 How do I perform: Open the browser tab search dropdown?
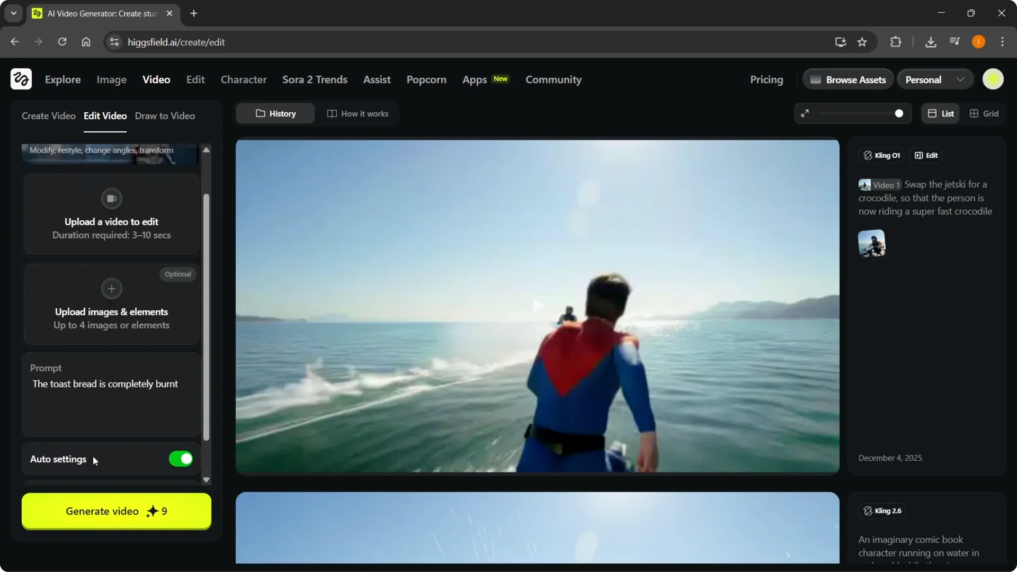click(13, 13)
